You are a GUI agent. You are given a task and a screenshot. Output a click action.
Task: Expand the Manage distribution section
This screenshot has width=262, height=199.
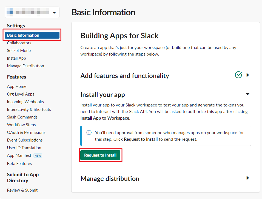248,178
